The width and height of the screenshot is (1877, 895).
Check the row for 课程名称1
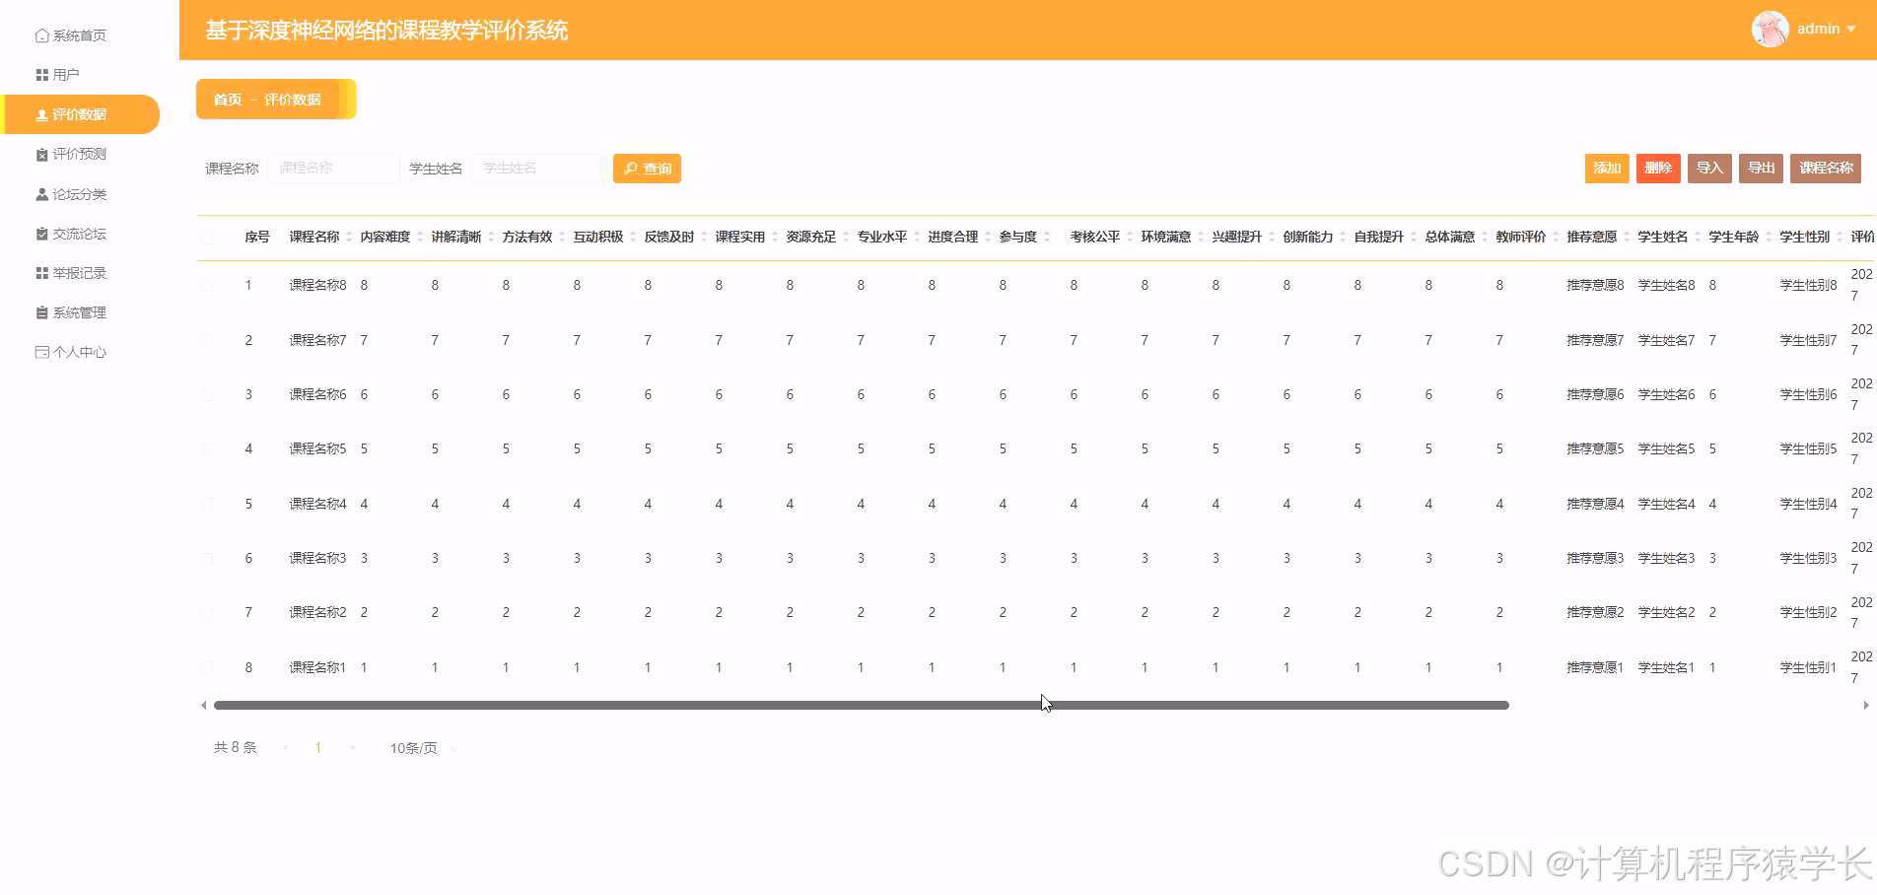(207, 667)
